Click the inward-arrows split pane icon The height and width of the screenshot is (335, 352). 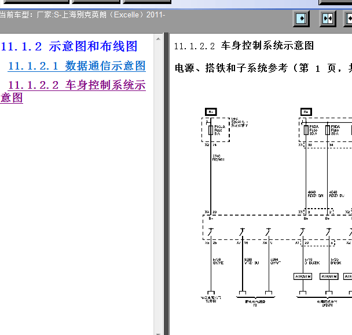[328, 19]
